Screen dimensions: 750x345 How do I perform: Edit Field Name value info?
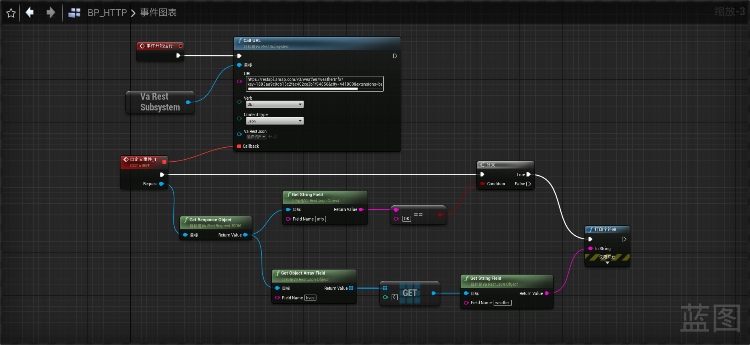coord(320,219)
